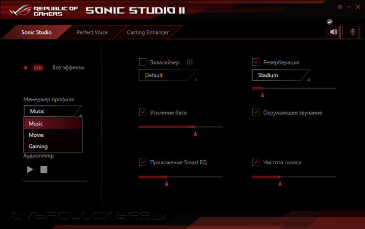Choose Music in the profile list
365x229 pixels.
coord(53,123)
